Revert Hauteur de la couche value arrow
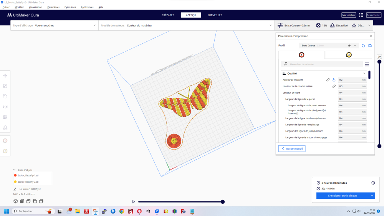This screenshot has height=216, width=384. pos(334,80)
